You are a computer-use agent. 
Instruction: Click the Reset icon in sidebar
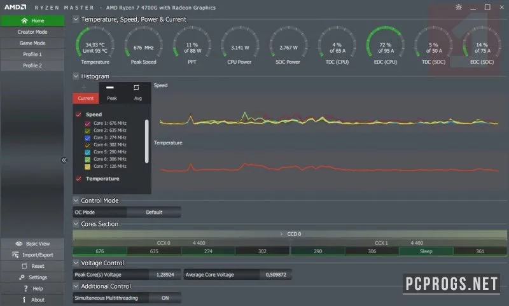[x=24, y=266]
